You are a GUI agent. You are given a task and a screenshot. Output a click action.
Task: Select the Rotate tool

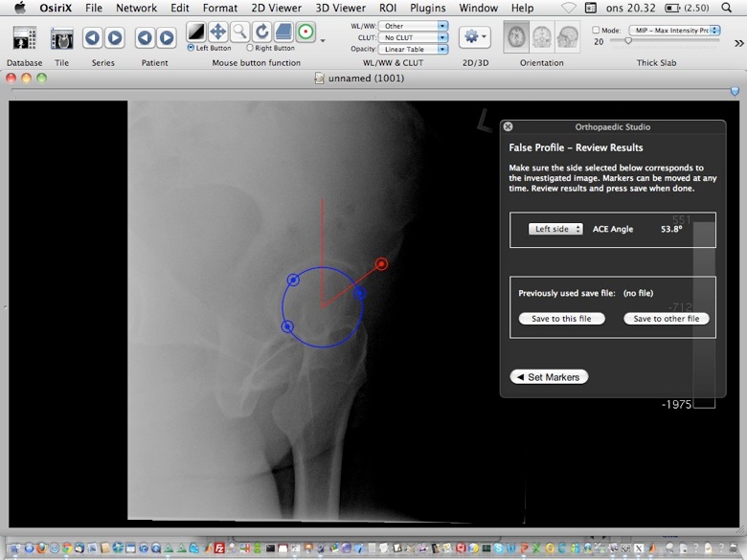click(261, 32)
